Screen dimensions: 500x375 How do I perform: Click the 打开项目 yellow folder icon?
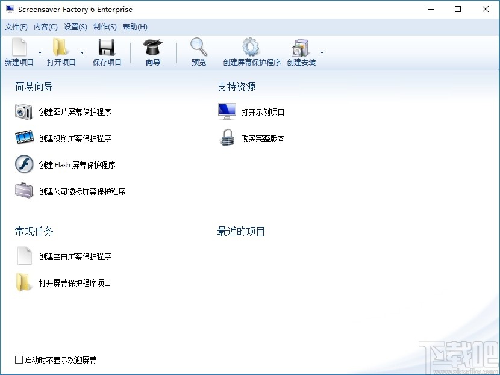click(x=58, y=45)
